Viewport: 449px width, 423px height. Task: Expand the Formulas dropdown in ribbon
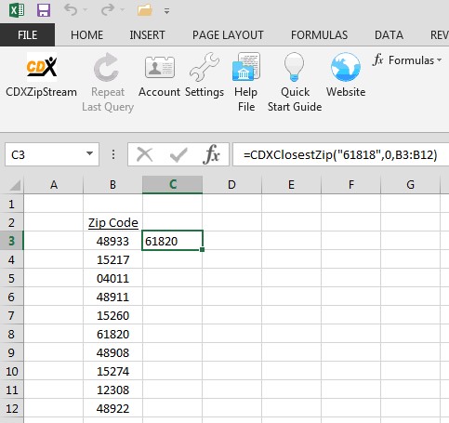point(407,60)
